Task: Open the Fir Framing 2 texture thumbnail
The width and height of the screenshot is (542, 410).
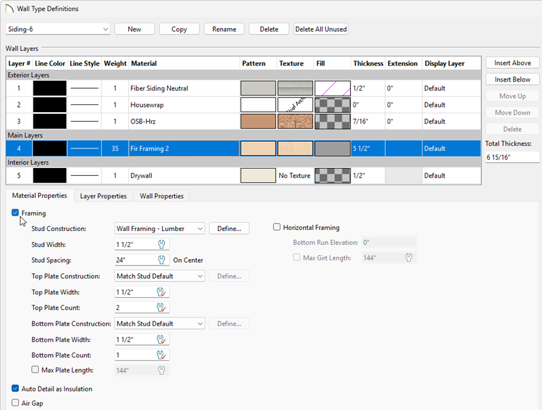Action: [x=295, y=148]
